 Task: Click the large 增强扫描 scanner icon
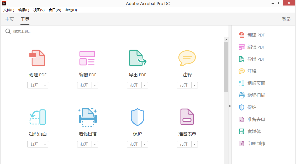[88, 117]
